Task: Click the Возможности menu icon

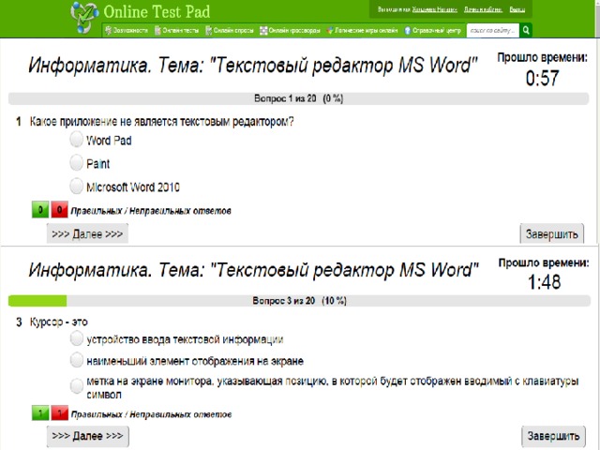Action: (x=109, y=30)
